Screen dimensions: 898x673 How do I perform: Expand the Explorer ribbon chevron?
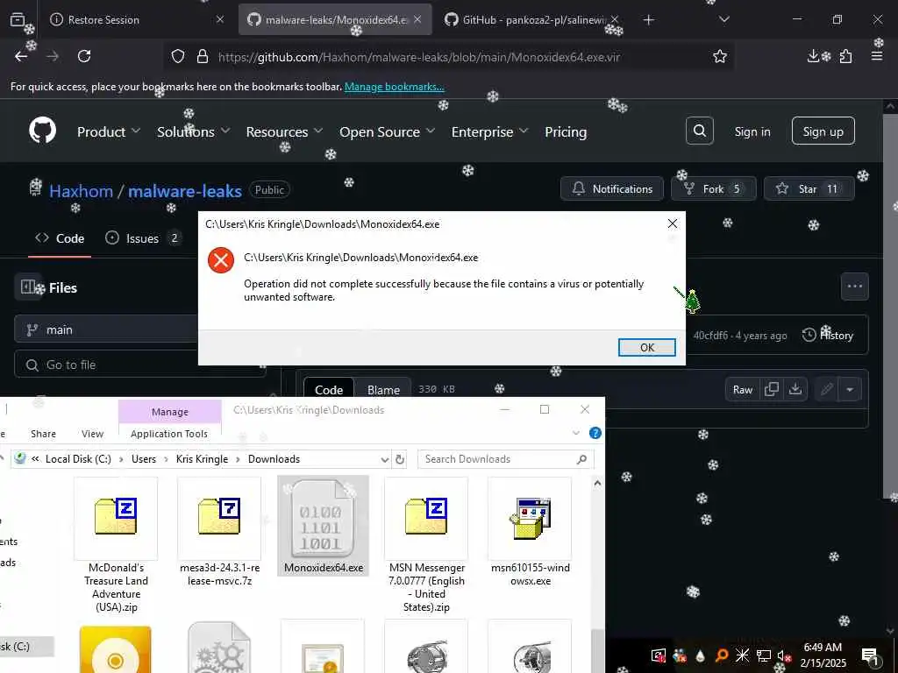576,433
